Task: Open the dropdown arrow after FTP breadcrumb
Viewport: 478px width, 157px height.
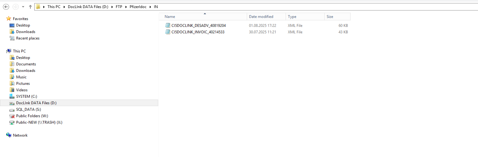Action: [x=125, y=7]
